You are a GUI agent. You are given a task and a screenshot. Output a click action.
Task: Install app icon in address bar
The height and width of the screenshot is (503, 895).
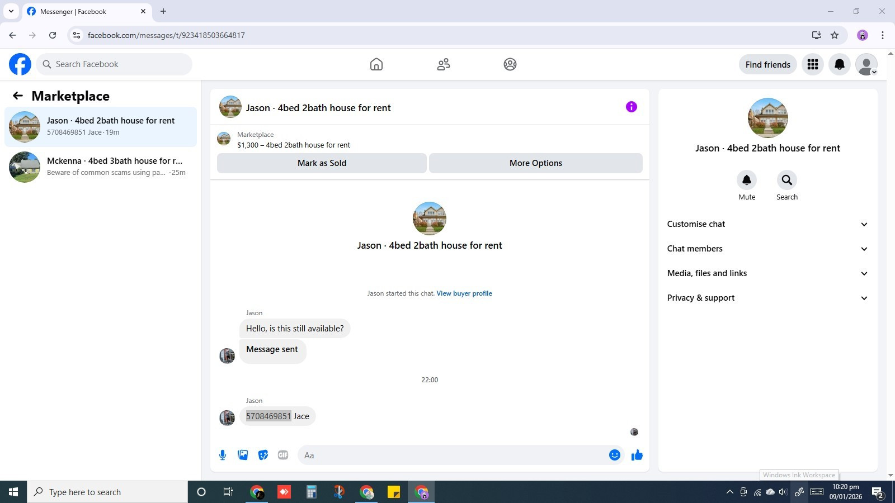coord(817,35)
